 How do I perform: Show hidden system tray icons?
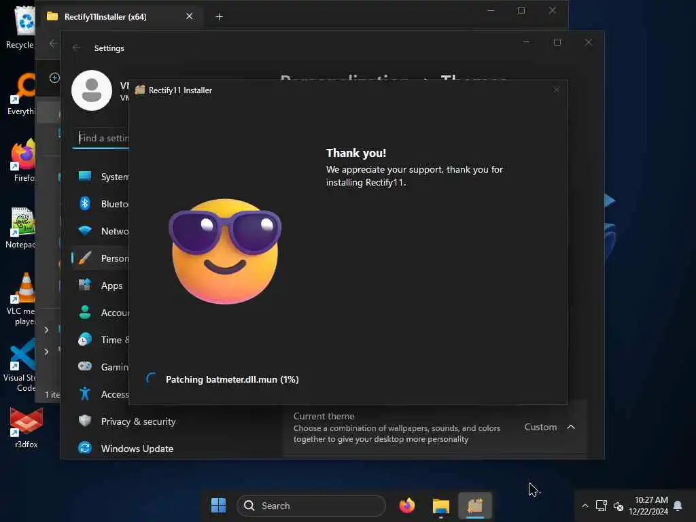click(585, 506)
